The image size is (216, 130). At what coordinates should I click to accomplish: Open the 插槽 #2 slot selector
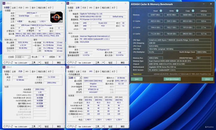pos(75,78)
